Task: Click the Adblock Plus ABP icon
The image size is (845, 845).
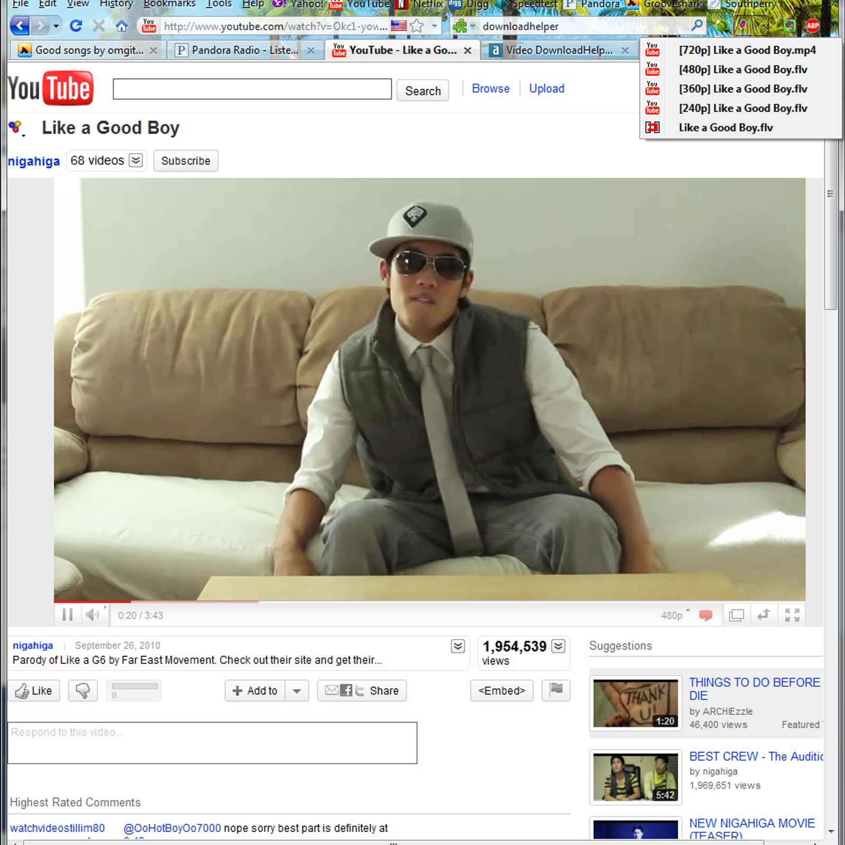Action: click(812, 25)
